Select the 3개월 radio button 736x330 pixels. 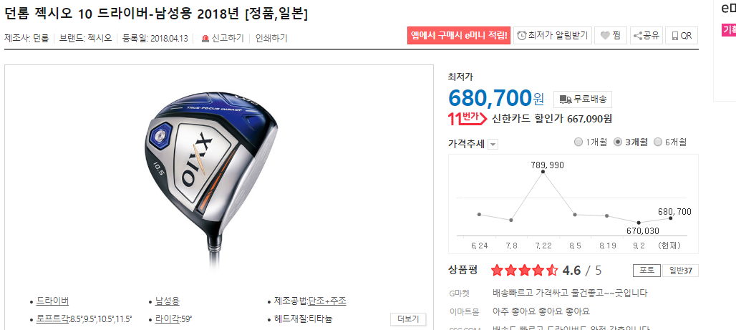[618, 142]
